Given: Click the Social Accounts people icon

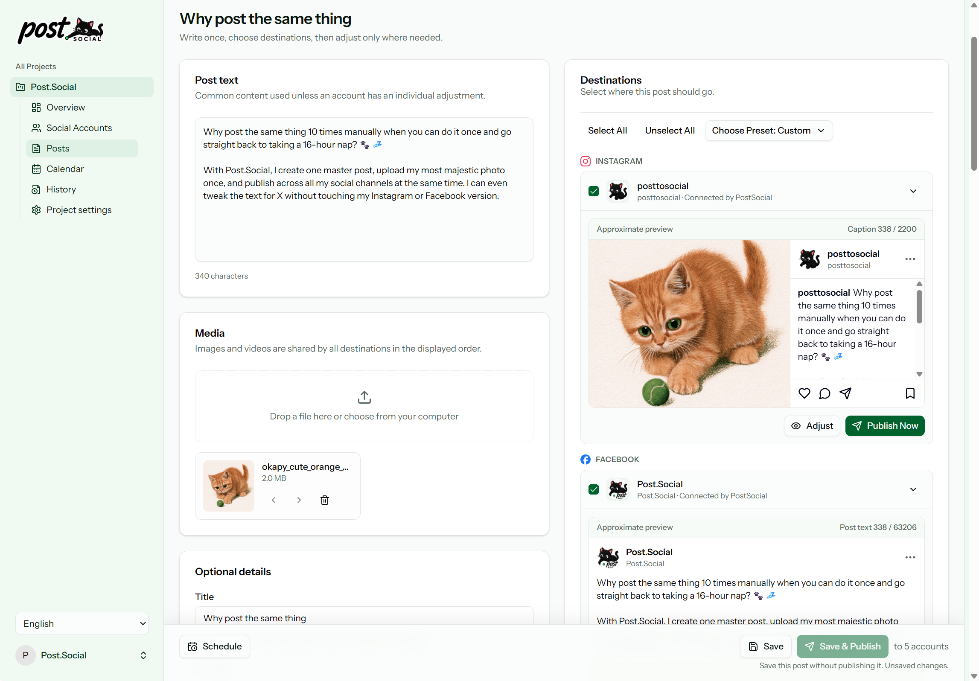Looking at the screenshot, I should coord(36,128).
